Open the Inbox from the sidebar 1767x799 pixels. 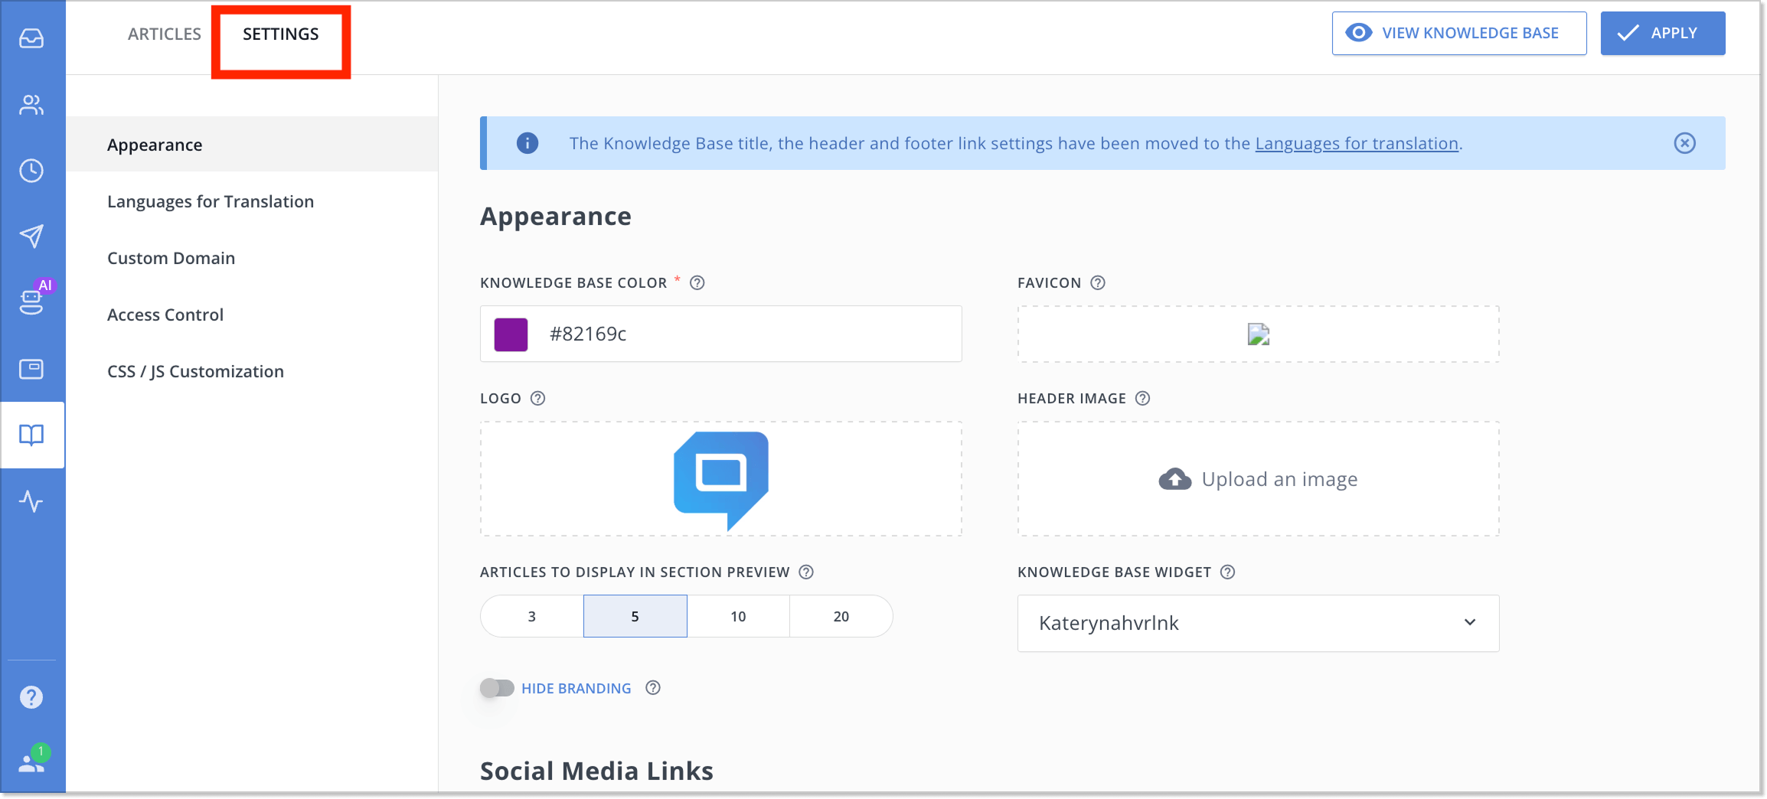pos(31,39)
